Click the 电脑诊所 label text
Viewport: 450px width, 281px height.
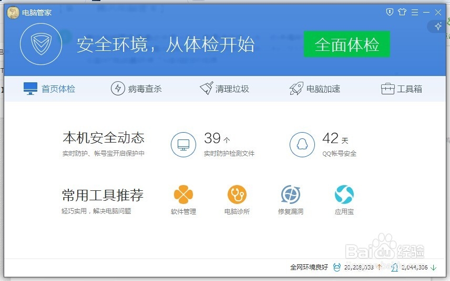coord(237,211)
